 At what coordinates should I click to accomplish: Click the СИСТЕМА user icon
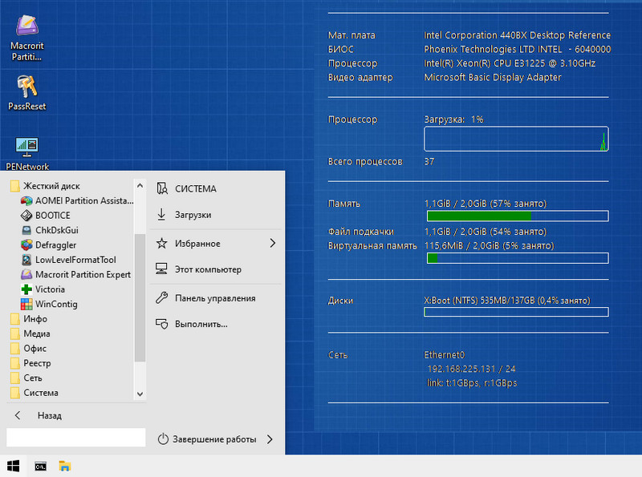162,188
